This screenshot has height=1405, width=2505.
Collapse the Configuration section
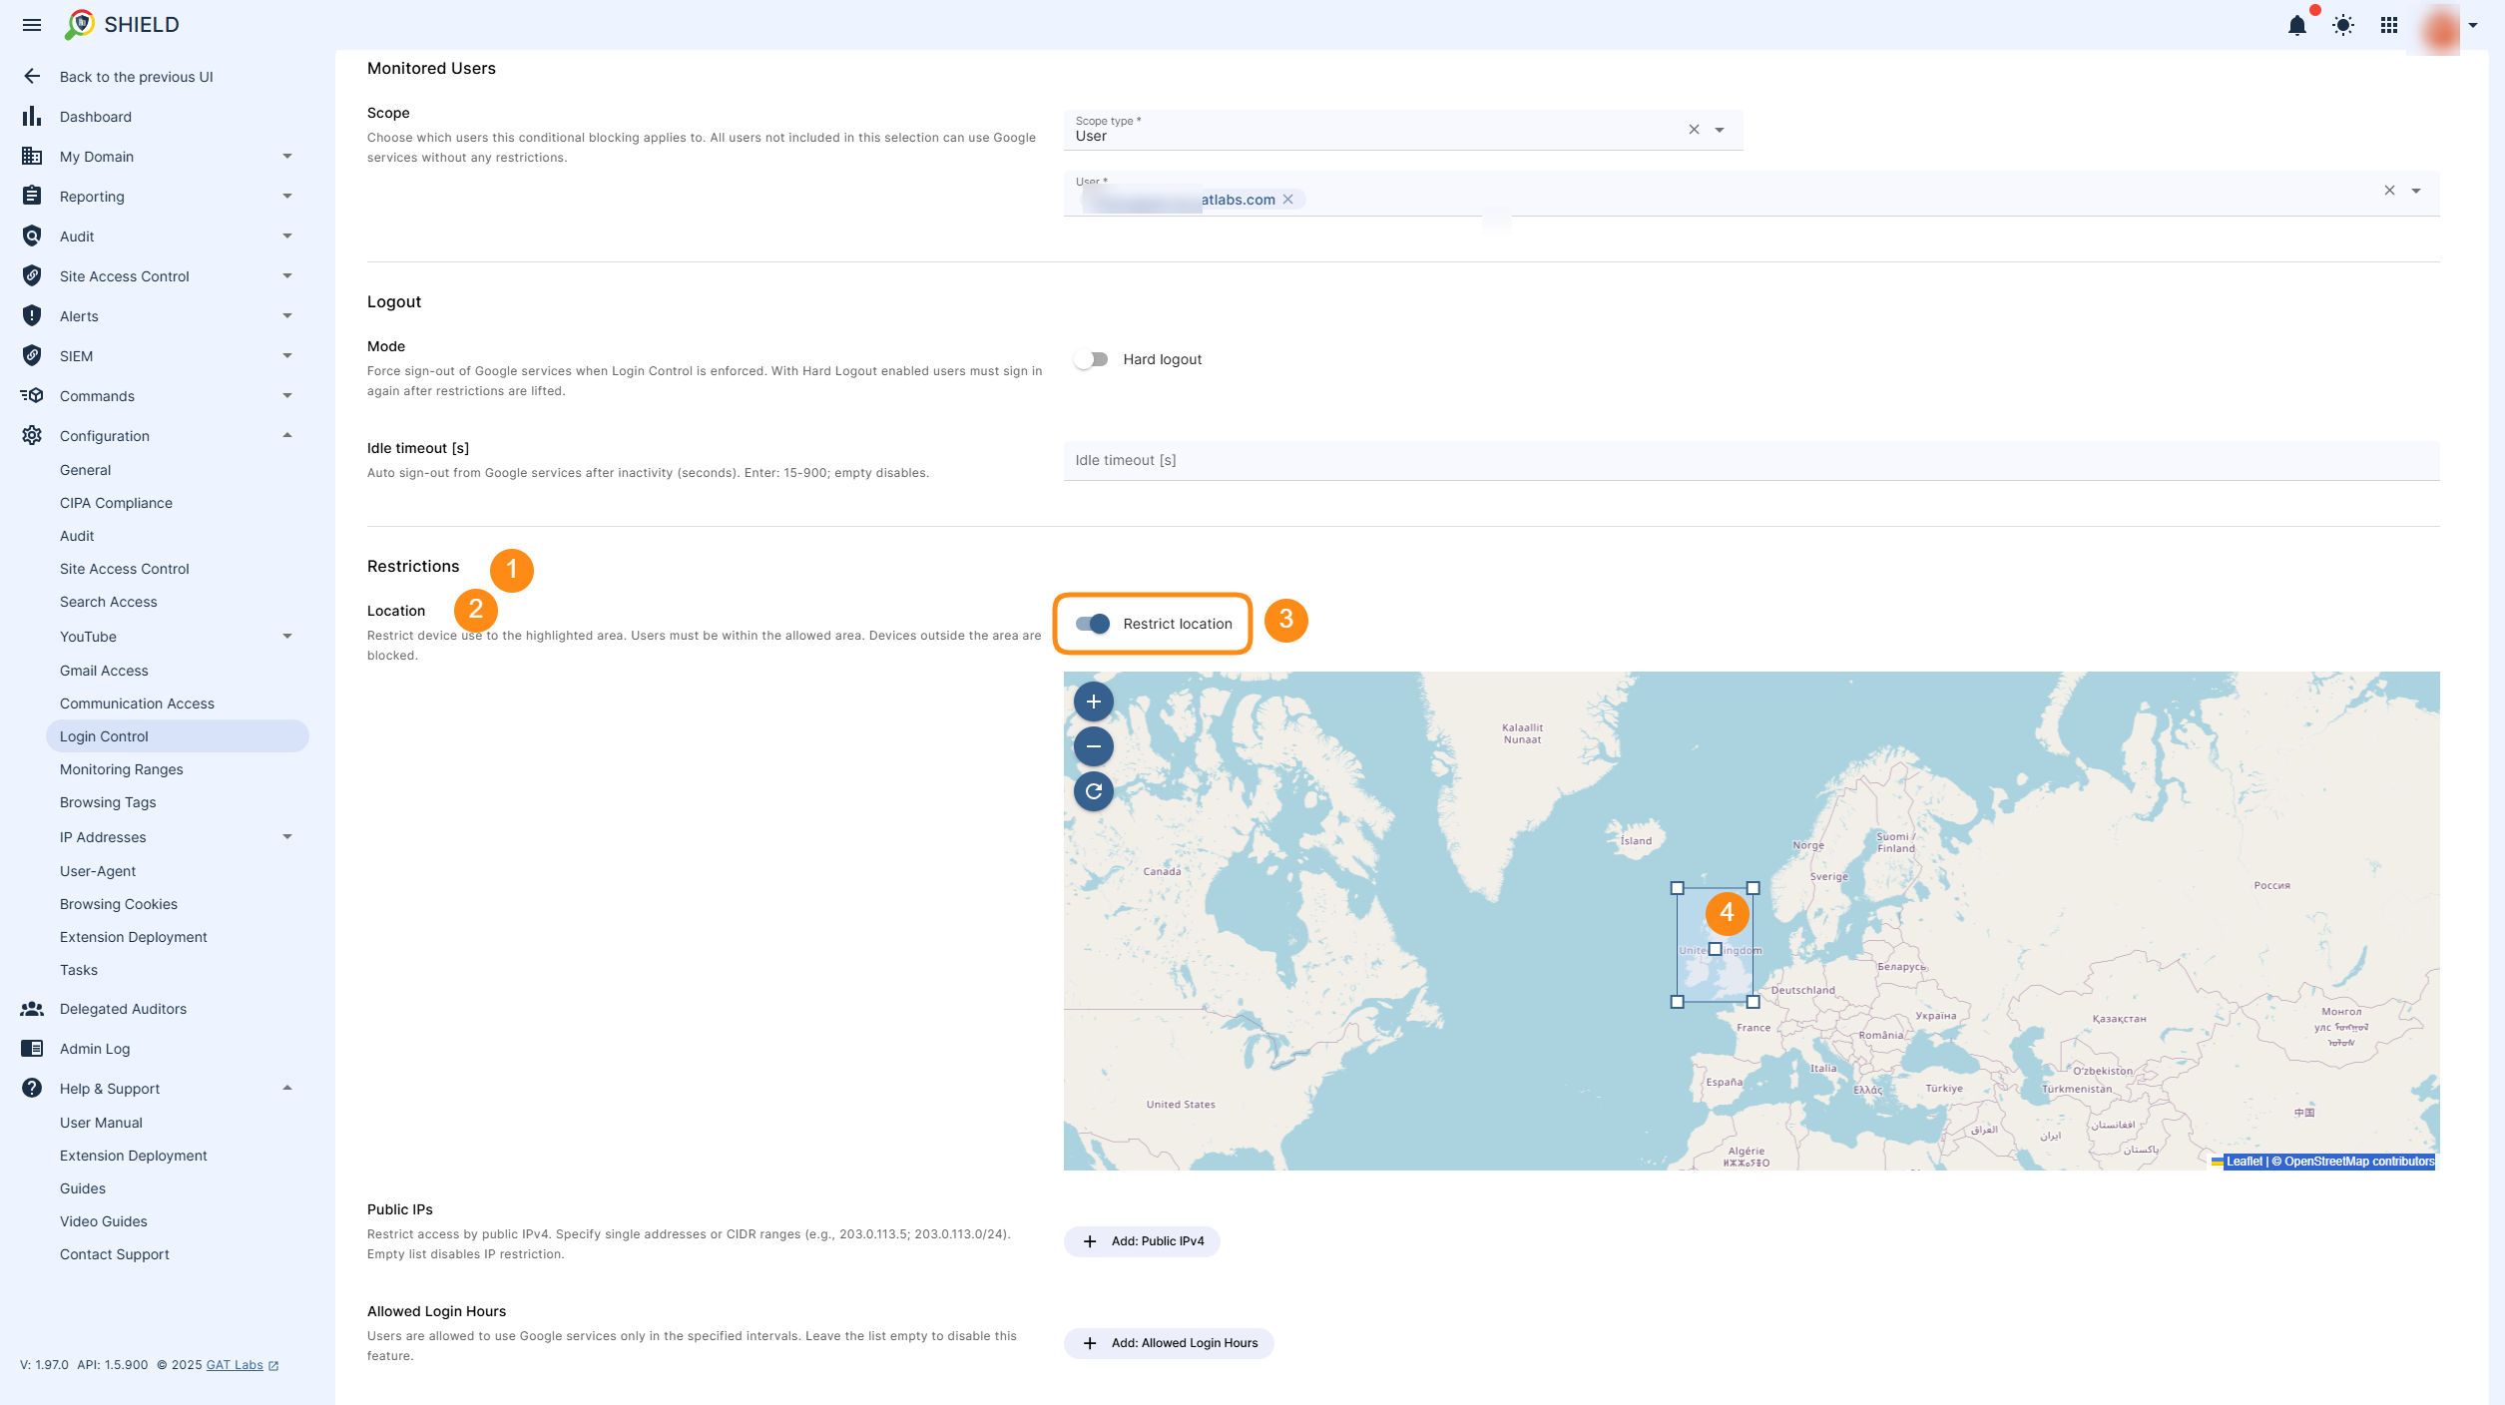[287, 436]
